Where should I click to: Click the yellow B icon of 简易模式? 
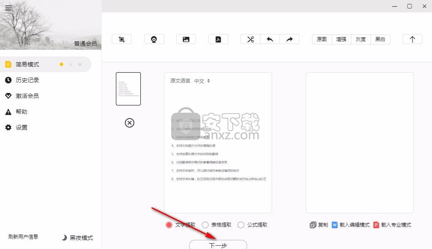click(x=8, y=64)
